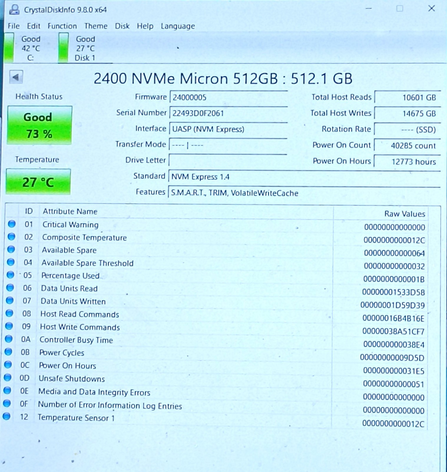Viewport: 447px width, 472px height.
Task: Open the File menu
Action: click(14, 26)
